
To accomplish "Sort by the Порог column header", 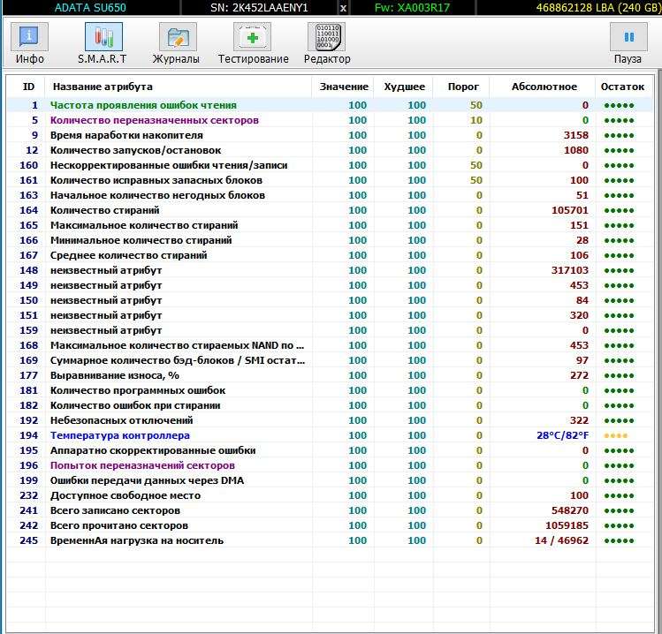I will tap(463, 87).
